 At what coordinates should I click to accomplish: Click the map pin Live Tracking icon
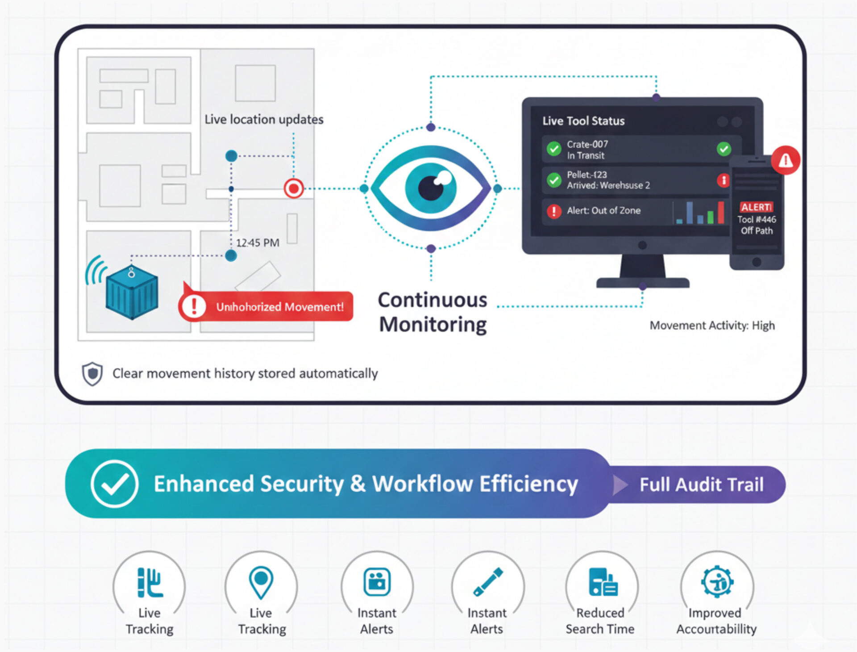(x=261, y=582)
